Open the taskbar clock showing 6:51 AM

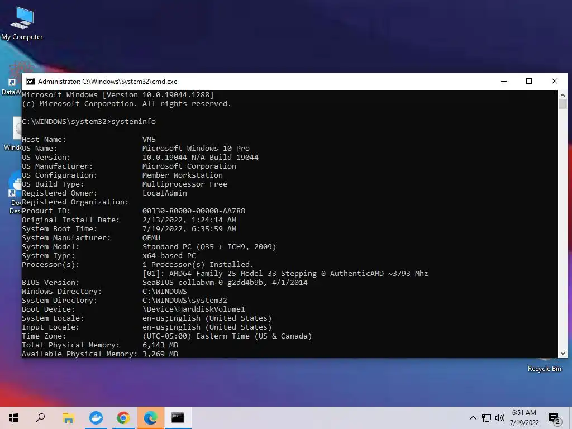(524, 417)
